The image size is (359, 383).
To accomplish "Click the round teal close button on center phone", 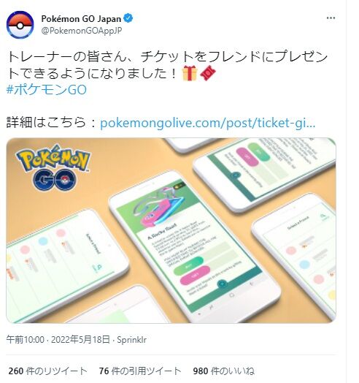I will (x=222, y=284).
